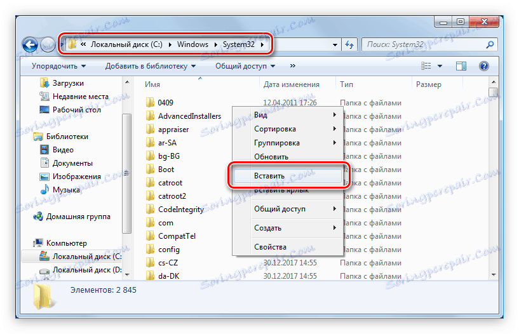Click the System32 address bar segment
This screenshot has width=519, height=334.
[x=239, y=44]
